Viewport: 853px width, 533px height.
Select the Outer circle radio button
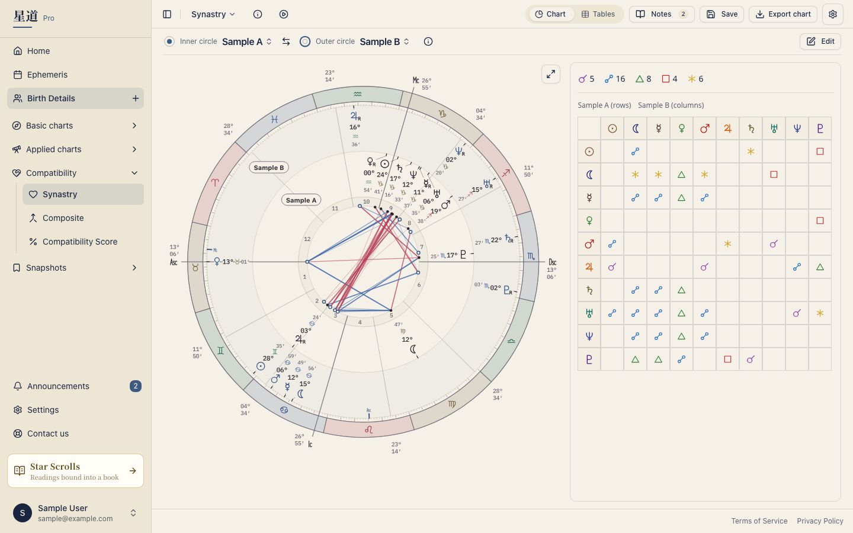(305, 41)
